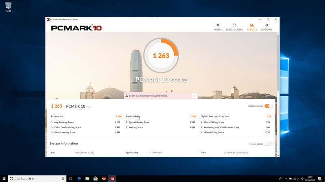Show hidden system tray icons
The image size is (325, 182).
tap(286, 179)
